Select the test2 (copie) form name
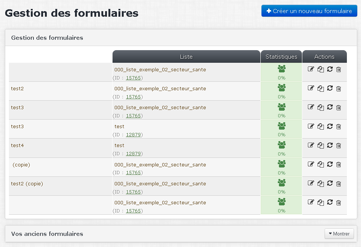The height and width of the screenshot is (247, 361). [x=27, y=184]
